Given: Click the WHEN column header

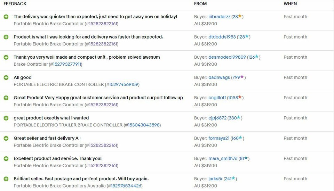Looking at the screenshot, I should pos(290,4).
